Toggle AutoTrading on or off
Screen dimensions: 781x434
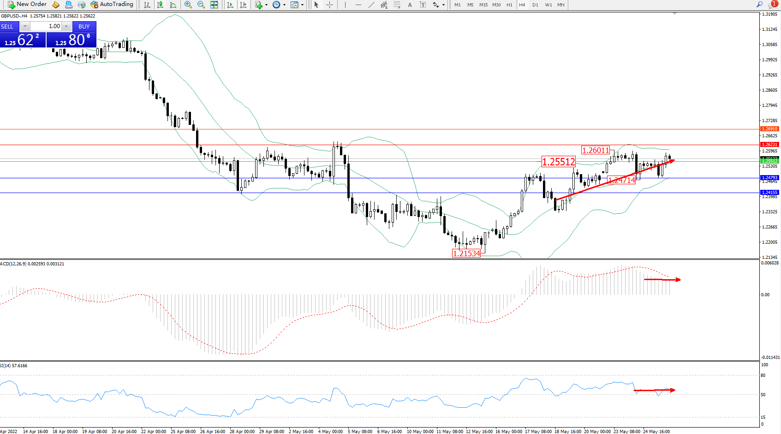click(x=112, y=5)
